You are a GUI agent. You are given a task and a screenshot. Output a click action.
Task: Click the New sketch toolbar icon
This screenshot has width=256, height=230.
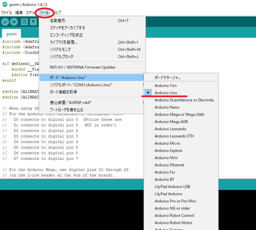[24, 22]
